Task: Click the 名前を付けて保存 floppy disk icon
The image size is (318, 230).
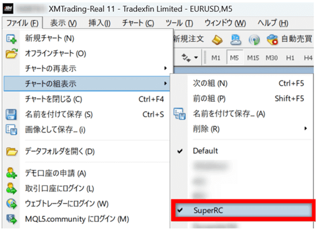Action: point(11,114)
